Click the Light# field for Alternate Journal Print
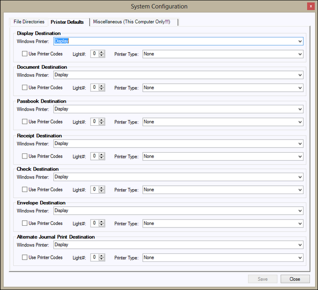Viewport: 318px width, 290px height. click(95, 257)
